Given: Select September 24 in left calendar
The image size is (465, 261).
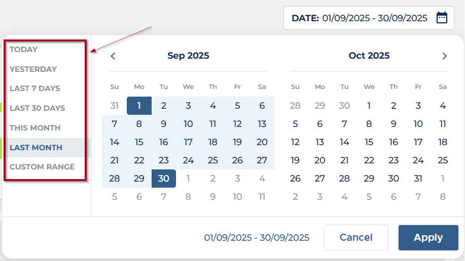Looking at the screenshot, I should pyautogui.click(x=188, y=160).
